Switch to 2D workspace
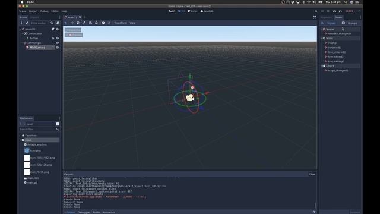This screenshot has height=214, width=380. [x=172, y=11]
